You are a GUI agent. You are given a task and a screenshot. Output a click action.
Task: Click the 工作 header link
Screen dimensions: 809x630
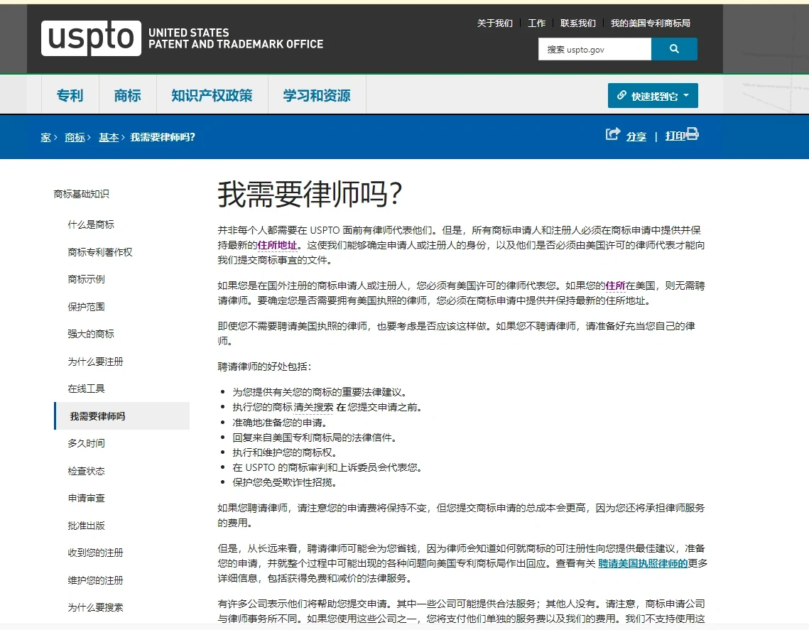pos(536,23)
